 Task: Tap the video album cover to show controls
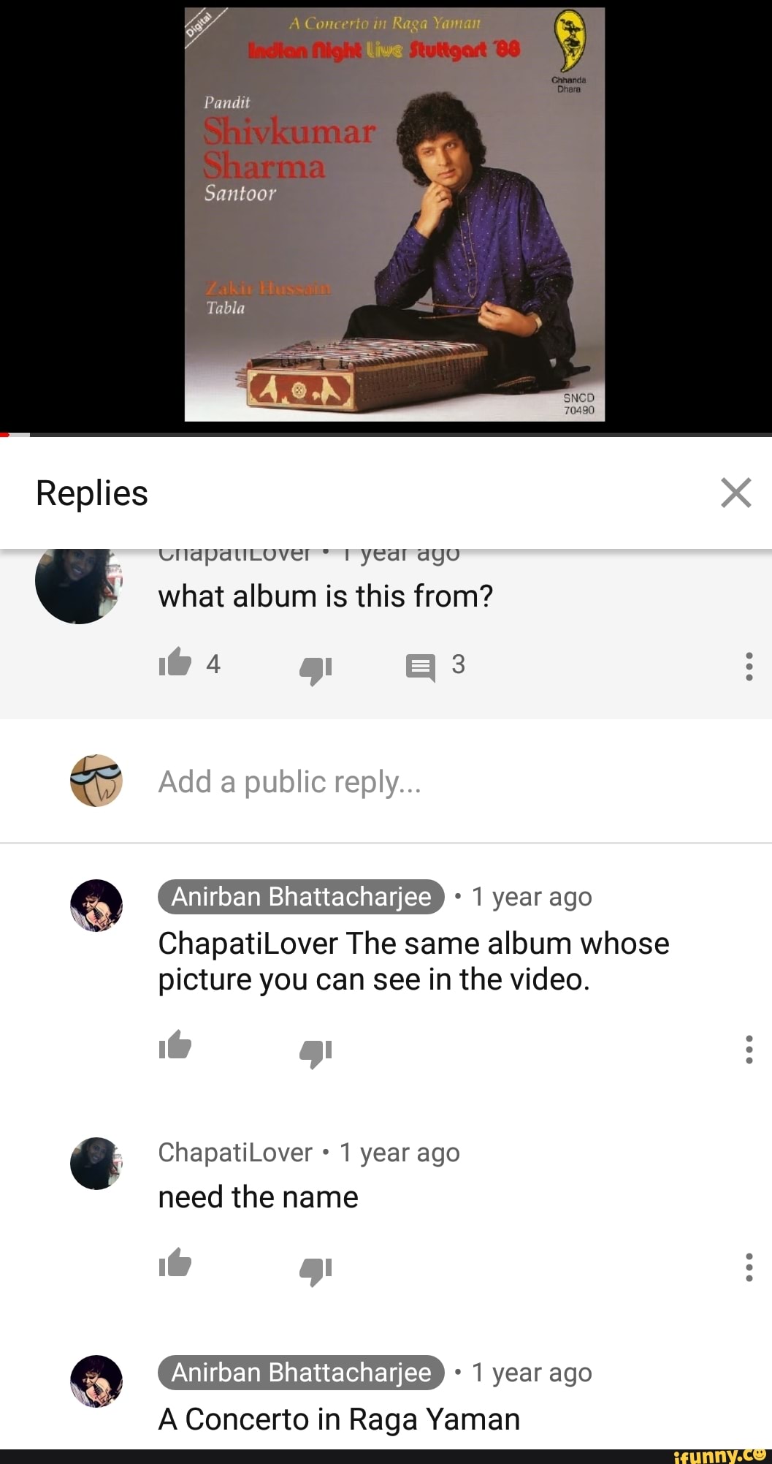(394, 214)
